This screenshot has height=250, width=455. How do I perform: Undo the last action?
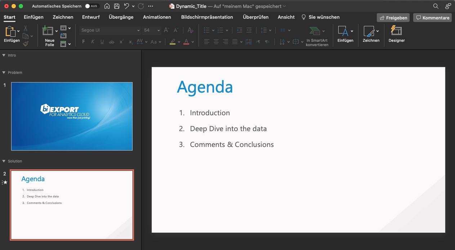126,6
